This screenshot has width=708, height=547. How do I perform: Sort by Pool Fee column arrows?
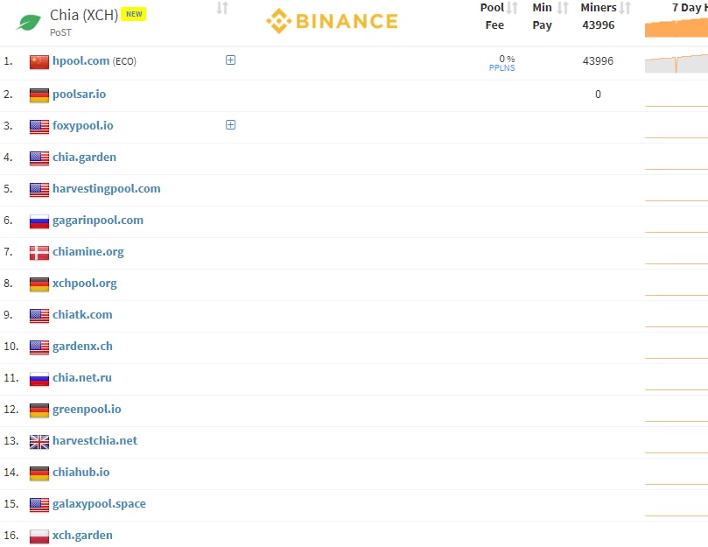tap(512, 8)
